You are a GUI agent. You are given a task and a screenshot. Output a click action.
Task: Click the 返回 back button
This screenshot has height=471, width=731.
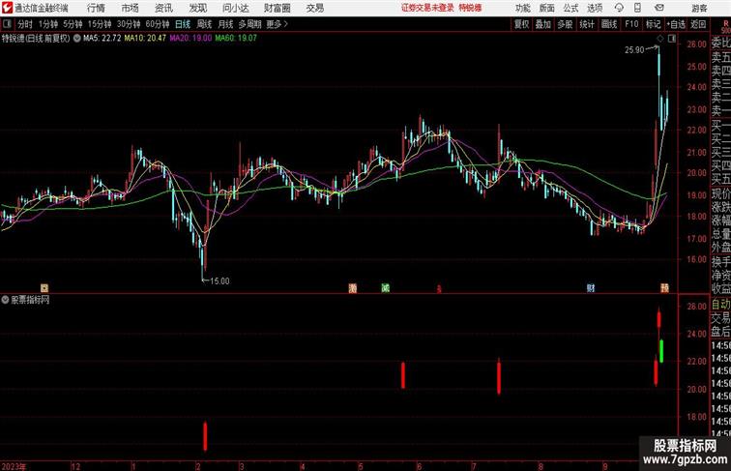(698, 24)
